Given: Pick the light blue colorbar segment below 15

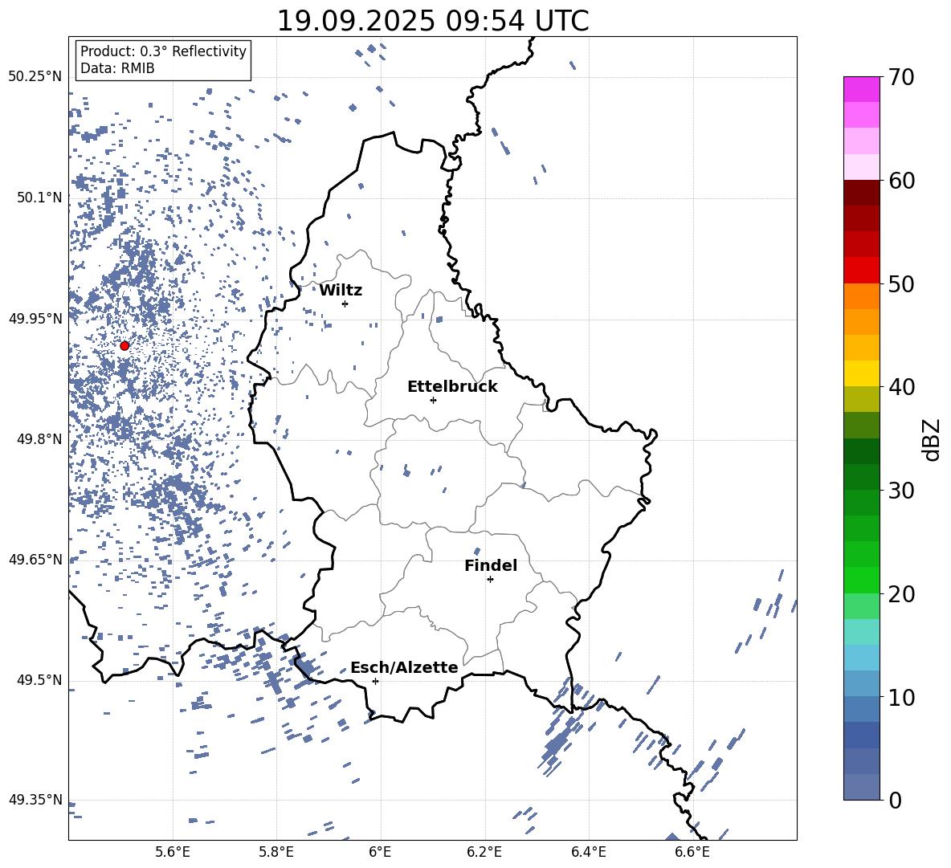Looking at the screenshot, I should click(x=862, y=658).
